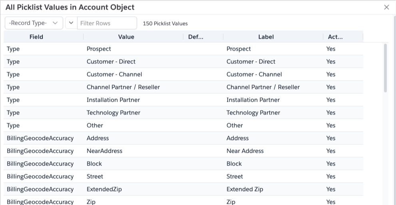Select the Prospect value cell
Viewport: 396px width, 205px height.
pyautogui.click(x=99, y=49)
